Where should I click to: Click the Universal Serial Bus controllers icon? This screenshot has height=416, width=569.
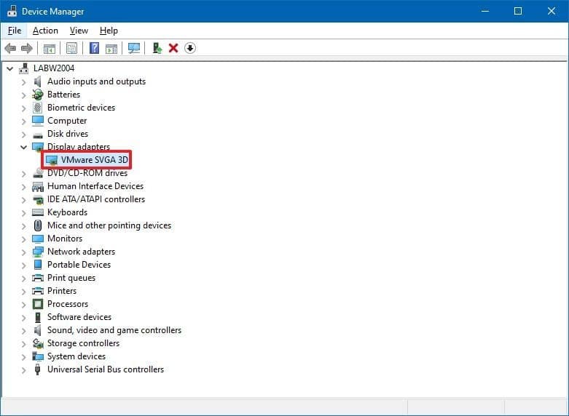37,369
